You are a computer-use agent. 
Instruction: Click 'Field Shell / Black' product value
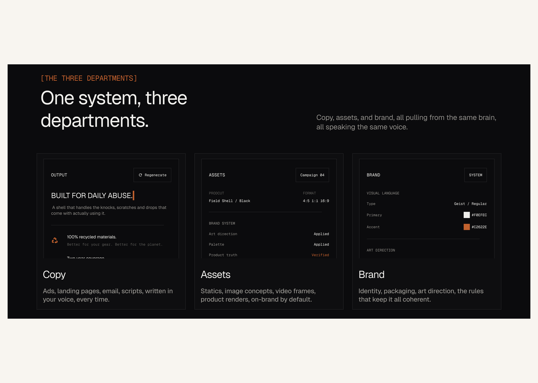(229, 201)
